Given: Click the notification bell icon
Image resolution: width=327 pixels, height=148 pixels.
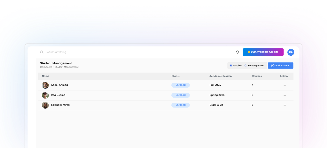Looking at the screenshot, I should click(237, 52).
